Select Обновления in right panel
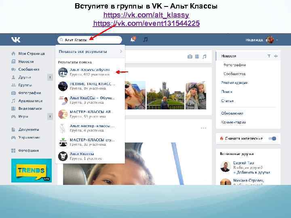 click(232, 113)
